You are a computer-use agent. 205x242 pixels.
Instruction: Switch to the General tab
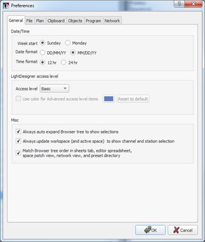16,20
